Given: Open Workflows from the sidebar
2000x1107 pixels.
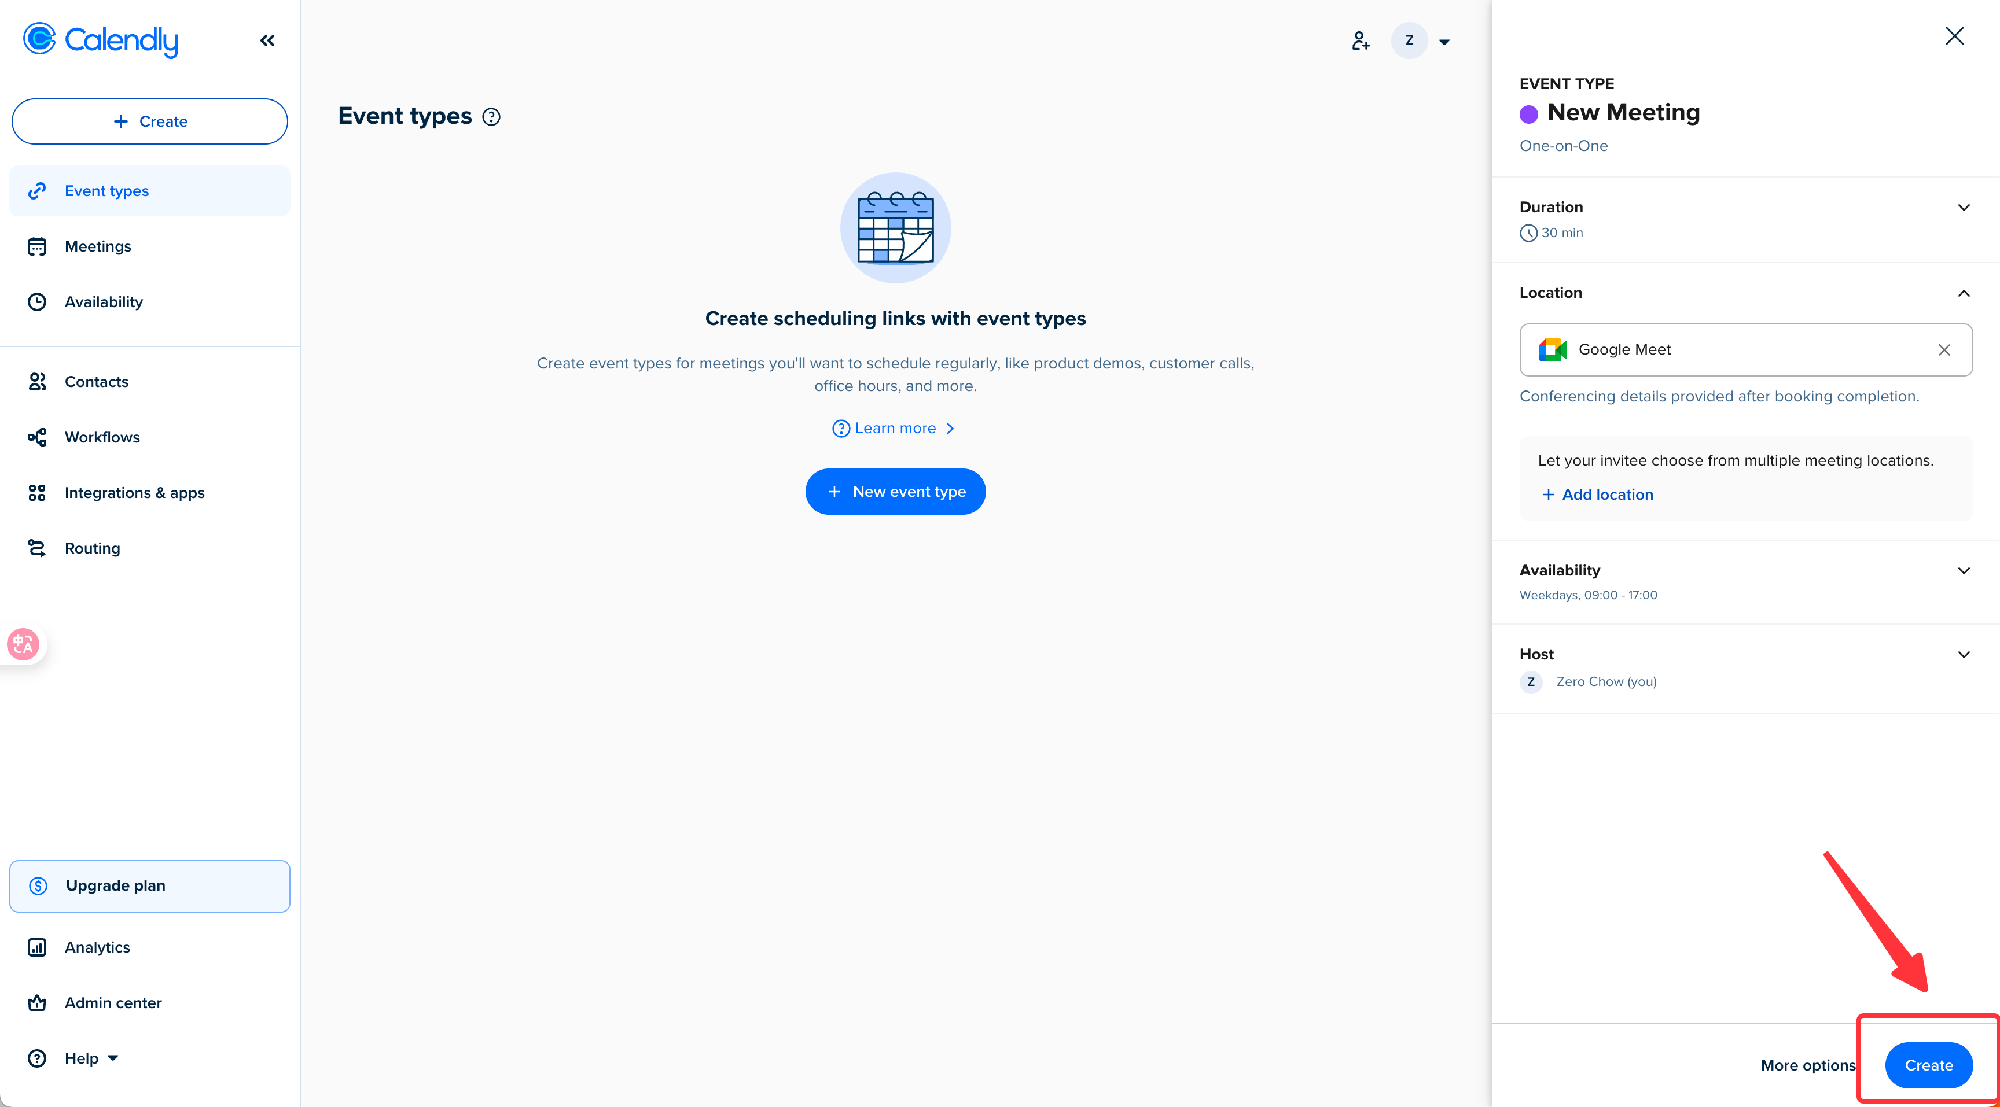Looking at the screenshot, I should click(x=102, y=437).
